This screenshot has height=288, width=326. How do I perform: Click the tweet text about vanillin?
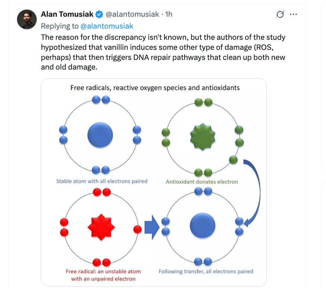click(x=163, y=52)
